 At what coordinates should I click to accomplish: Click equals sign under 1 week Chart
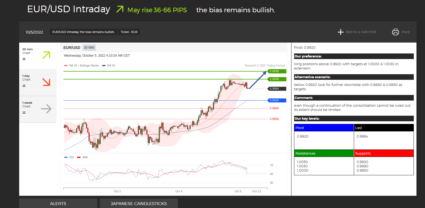pos(24,113)
